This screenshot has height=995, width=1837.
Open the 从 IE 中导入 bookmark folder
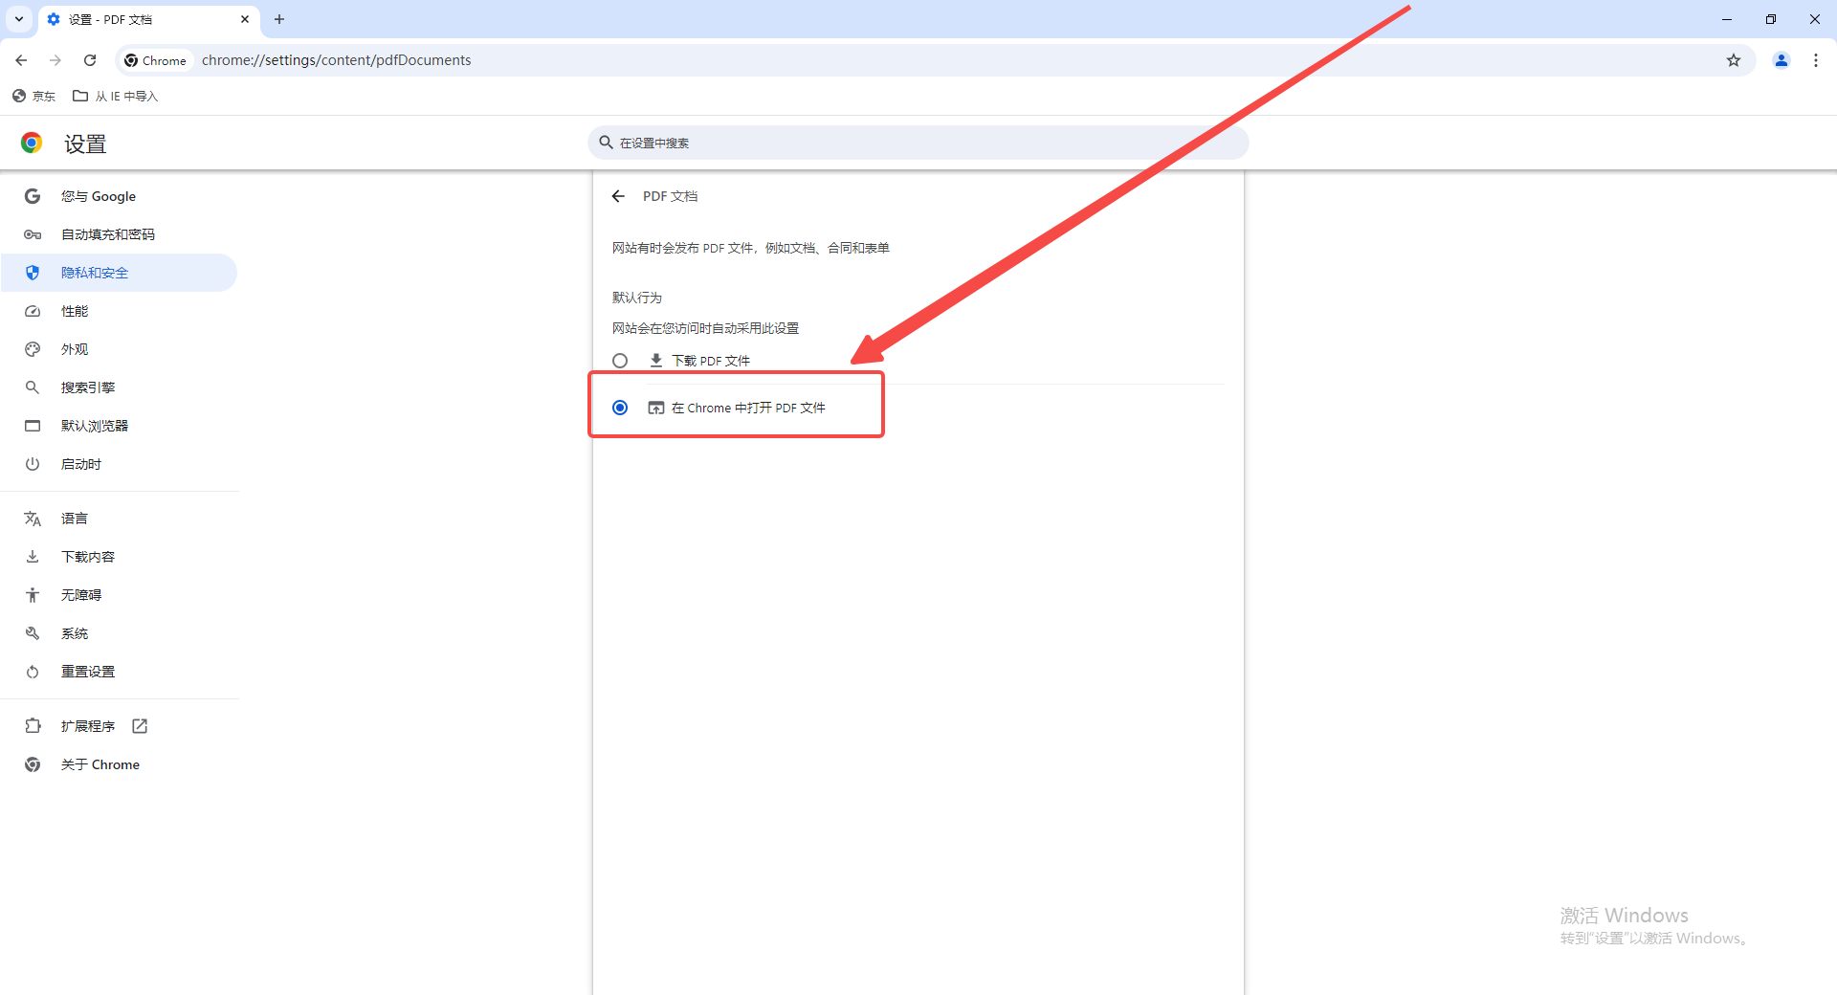(x=116, y=96)
